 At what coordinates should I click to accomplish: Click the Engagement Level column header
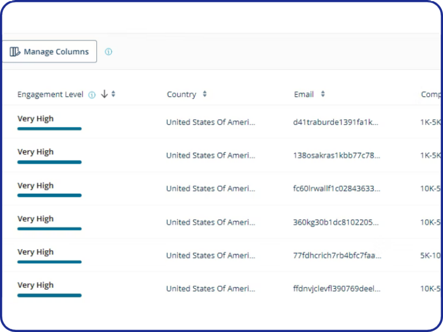click(50, 95)
